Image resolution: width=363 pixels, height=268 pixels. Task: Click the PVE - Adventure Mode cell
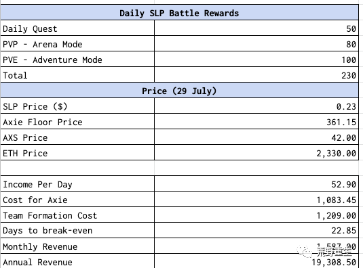[77, 59]
